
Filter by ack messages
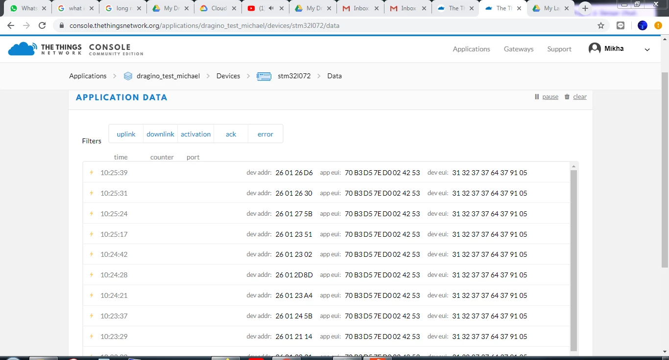tap(231, 134)
